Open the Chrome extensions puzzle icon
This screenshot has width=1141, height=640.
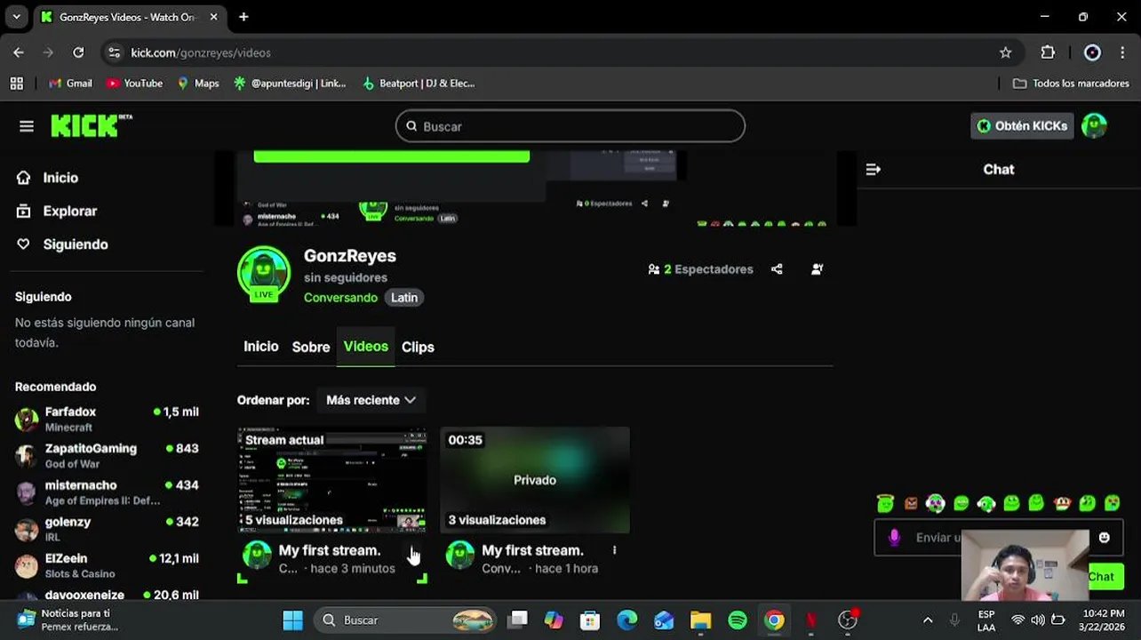coord(1048,52)
